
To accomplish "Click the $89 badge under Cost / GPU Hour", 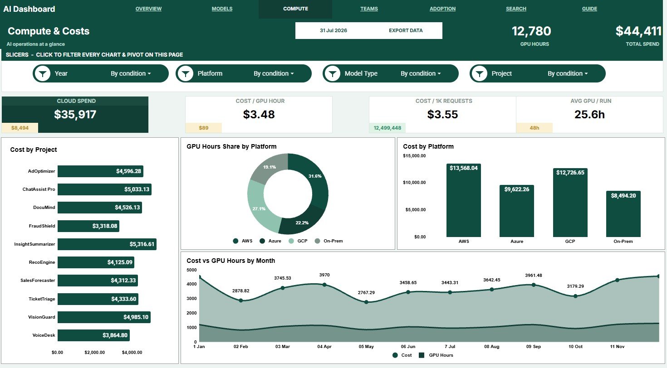I will click(204, 128).
